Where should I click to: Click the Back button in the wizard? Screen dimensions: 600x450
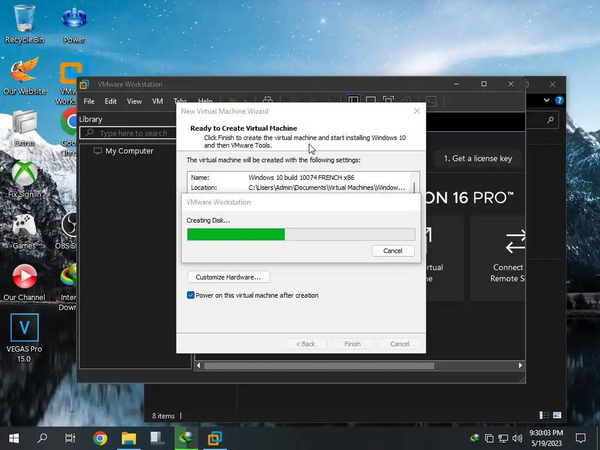point(305,343)
